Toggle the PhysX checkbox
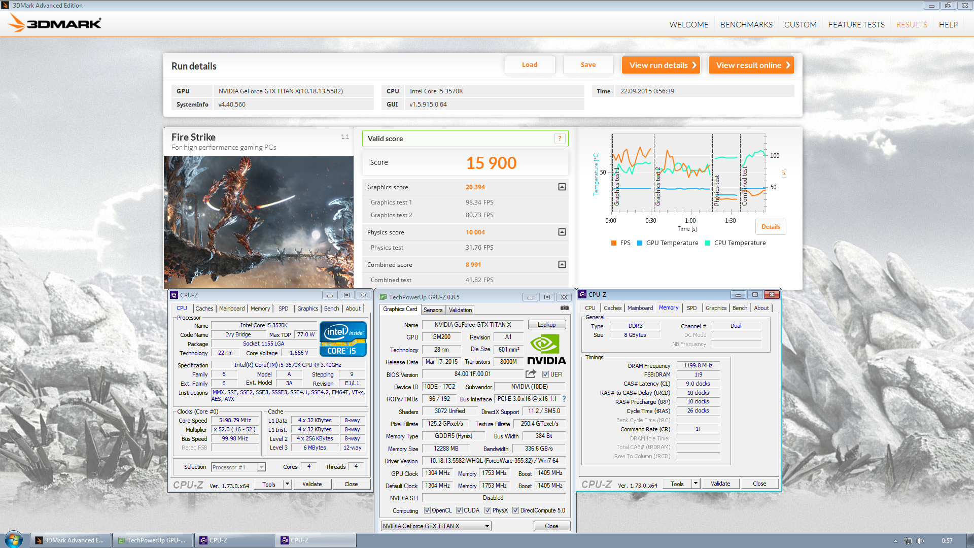 [488, 510]
